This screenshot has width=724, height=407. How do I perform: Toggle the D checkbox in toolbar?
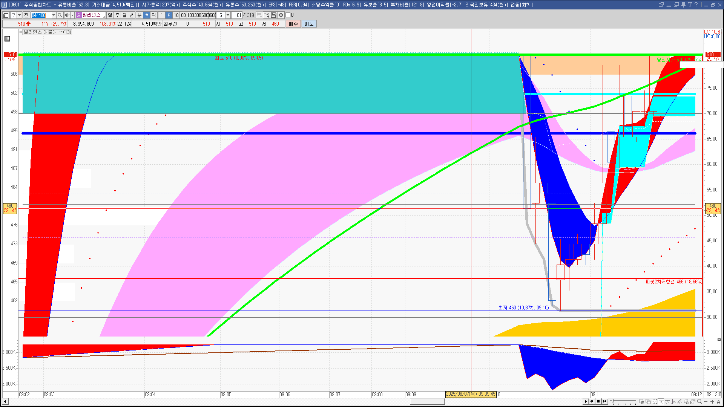click(288, 15)
